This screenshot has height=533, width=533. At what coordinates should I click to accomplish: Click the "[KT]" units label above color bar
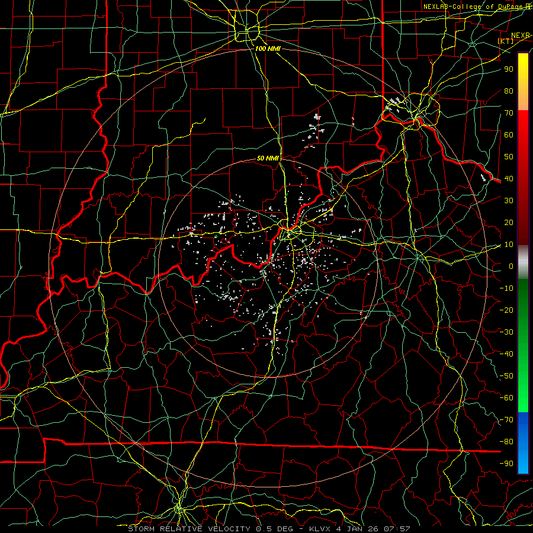pos(506,41)
